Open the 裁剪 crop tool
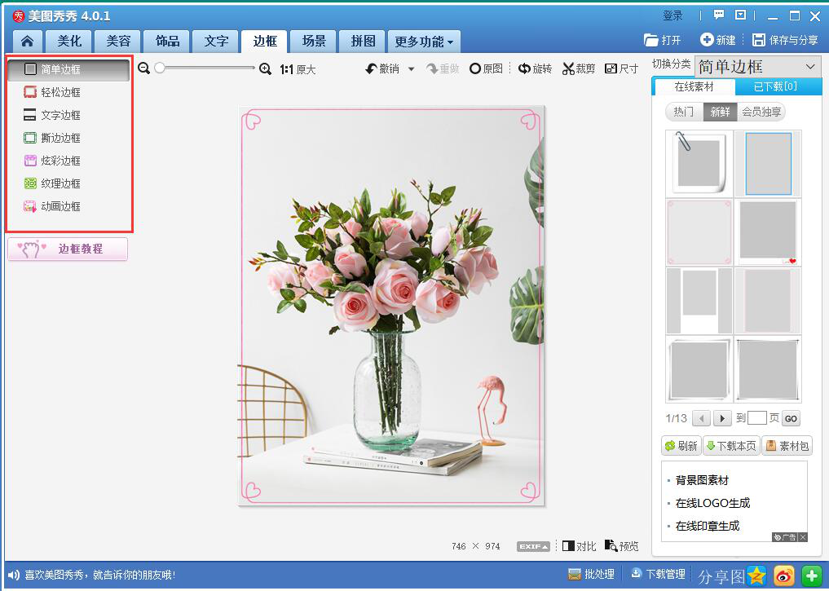829x591 pixels. 579,68
